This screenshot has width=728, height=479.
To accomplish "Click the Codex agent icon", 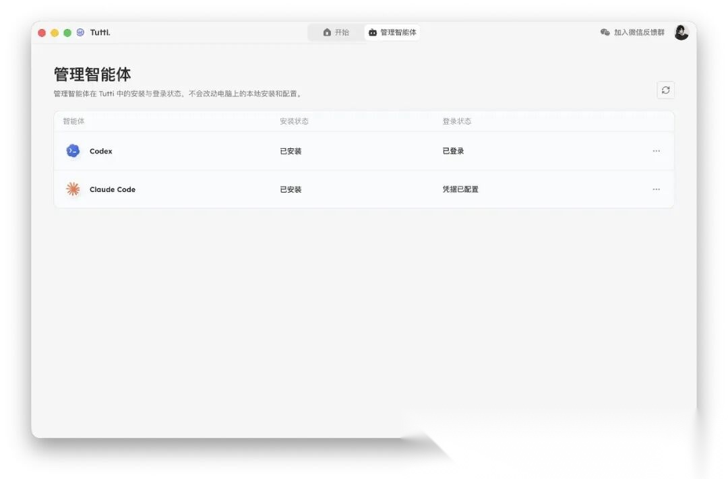I will [x=73, y=151].
